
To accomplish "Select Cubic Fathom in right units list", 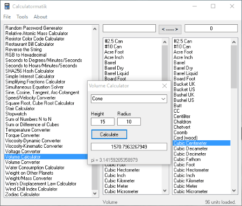I will click(x=187, y=160).
